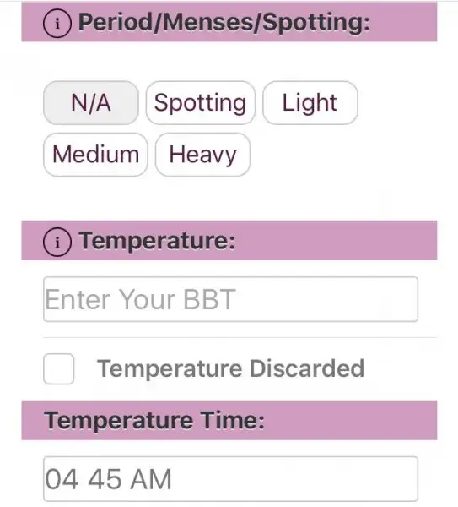Screen dimensions: 458x507
Task: Select the 04 hour value
Action: coord(62,479)
